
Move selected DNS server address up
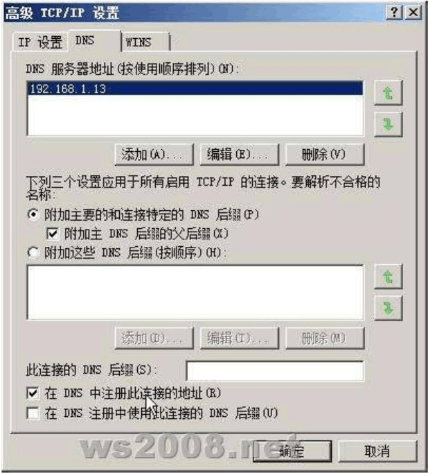[x=388, y=93]
